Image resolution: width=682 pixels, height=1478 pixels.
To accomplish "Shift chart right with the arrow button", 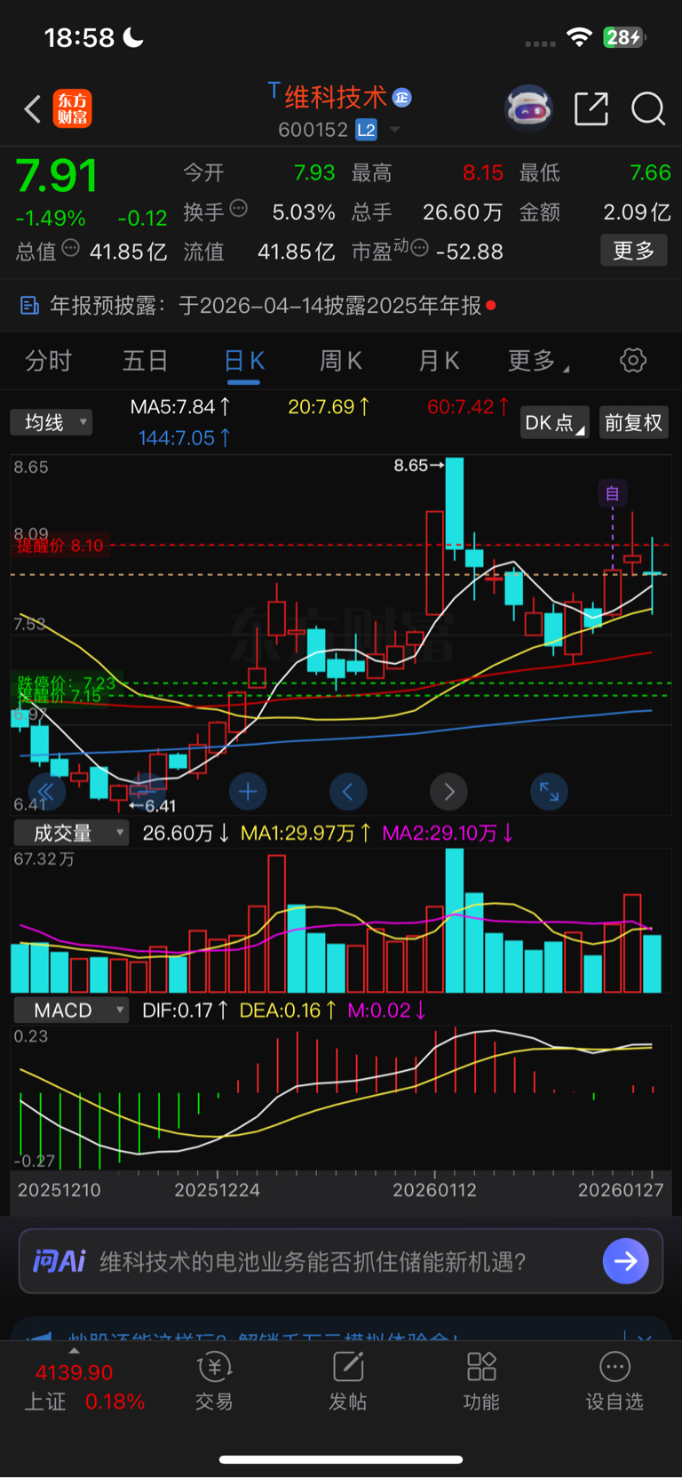I will coord(448,791).
